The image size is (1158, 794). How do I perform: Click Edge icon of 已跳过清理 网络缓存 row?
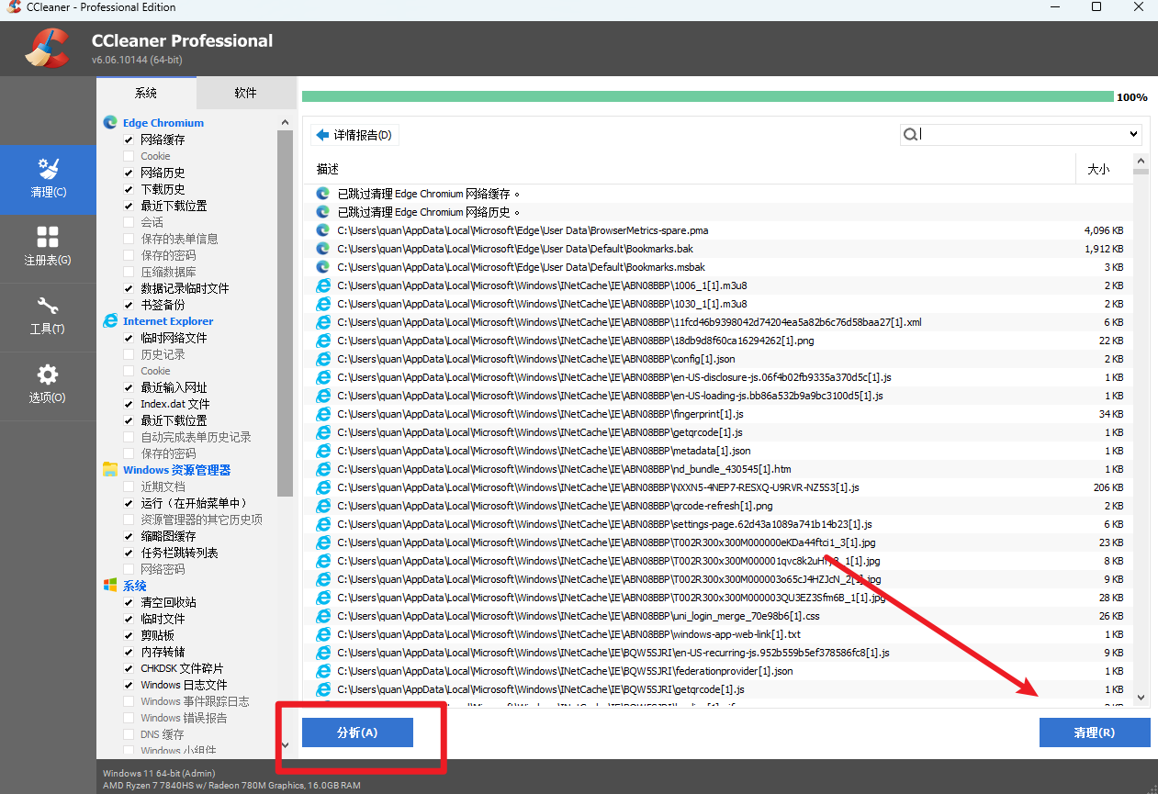click(x=323, y=194)
